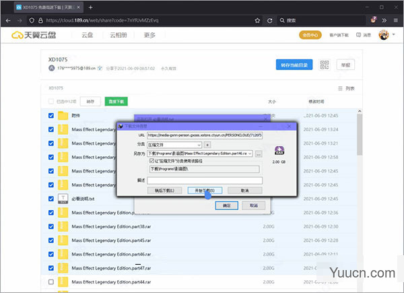Click the 转存 button above the file list
This screenshot has width=404, height=293.
90,101
